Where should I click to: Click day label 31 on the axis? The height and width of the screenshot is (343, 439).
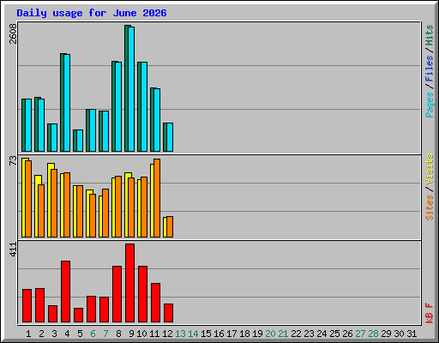coord(412,334)
